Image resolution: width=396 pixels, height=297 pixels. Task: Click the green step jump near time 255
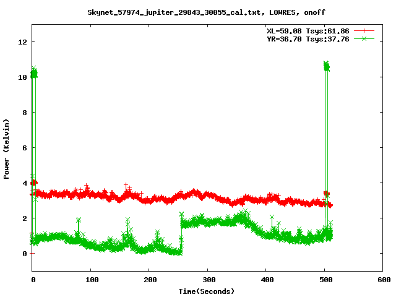(181, 233)
